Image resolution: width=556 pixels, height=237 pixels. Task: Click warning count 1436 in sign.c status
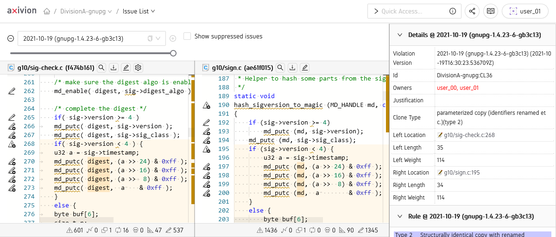266,230
